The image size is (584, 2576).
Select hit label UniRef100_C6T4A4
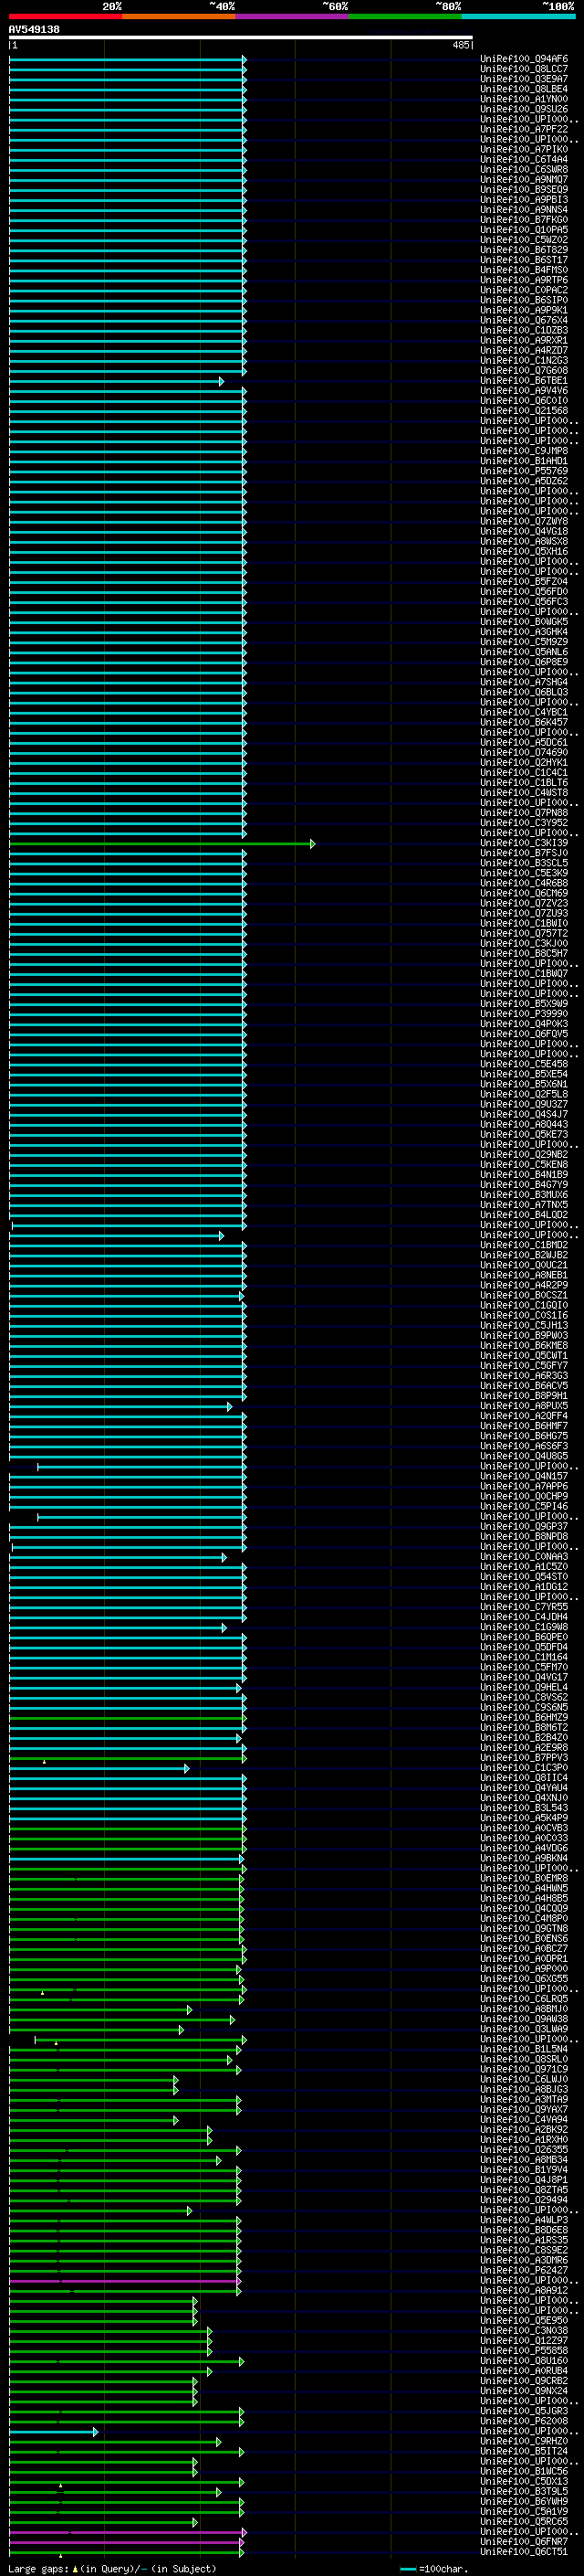[x=524, y=159]
